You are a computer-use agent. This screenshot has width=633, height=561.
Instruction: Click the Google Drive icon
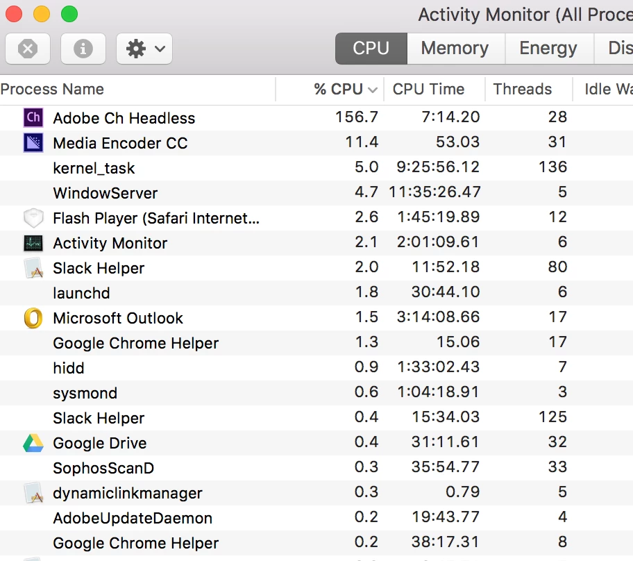coord(33,443)
